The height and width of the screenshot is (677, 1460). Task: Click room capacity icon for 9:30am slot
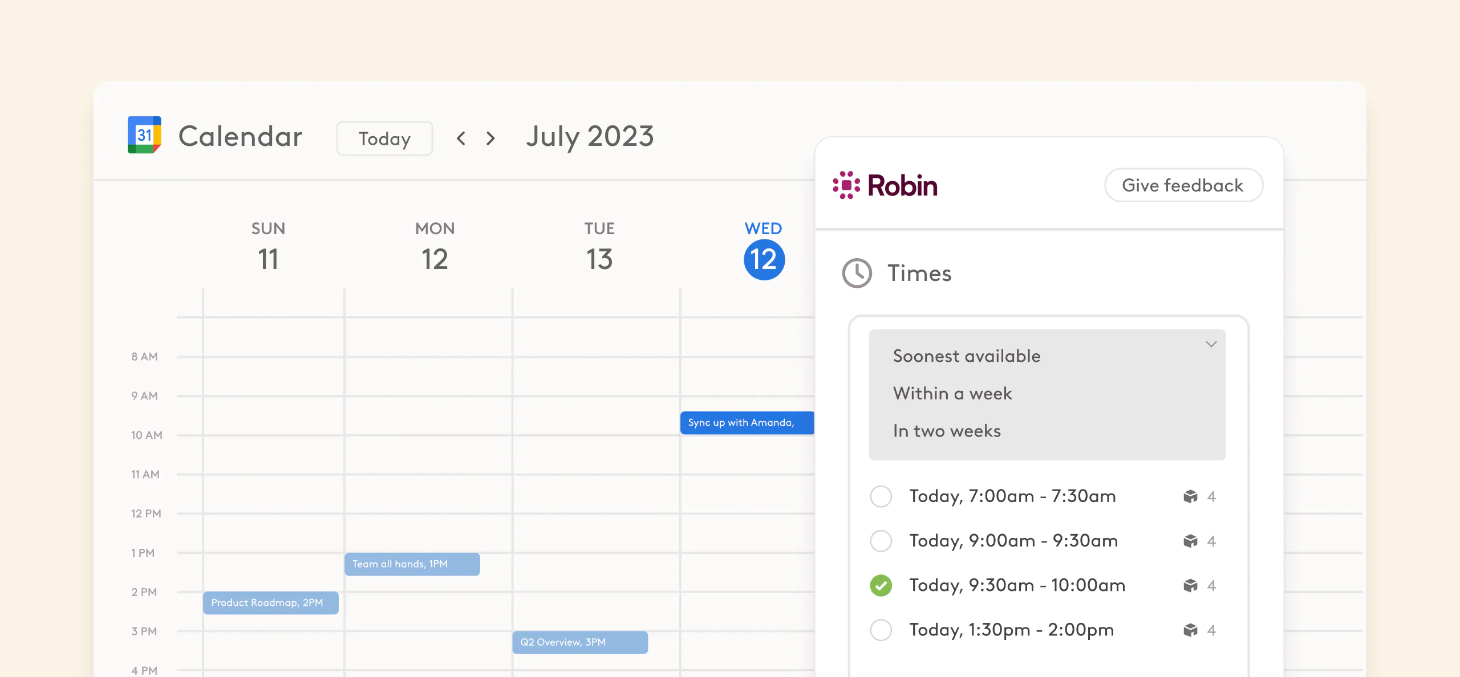click(1190, 585)
